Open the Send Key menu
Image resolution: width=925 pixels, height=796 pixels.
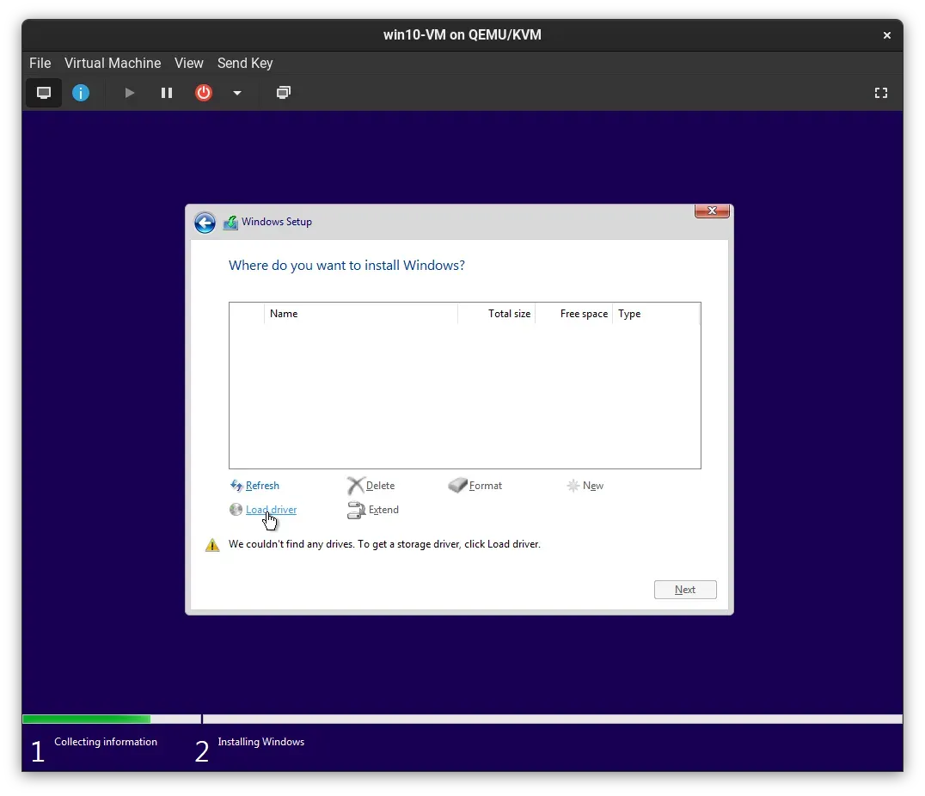click(x=245, y=63)
